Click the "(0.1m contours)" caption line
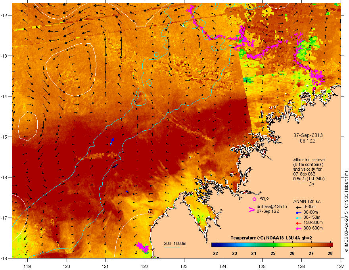 pos(308,164)
